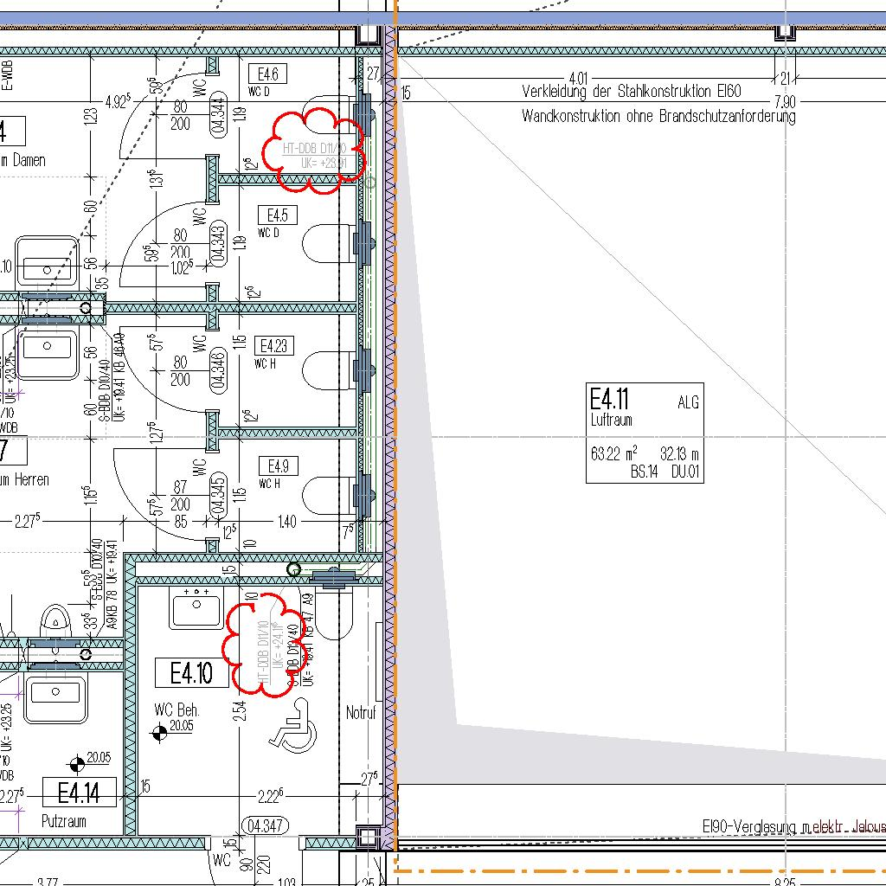
Task: Select the lower red revision cloud in E4.10
Action: 265,645
